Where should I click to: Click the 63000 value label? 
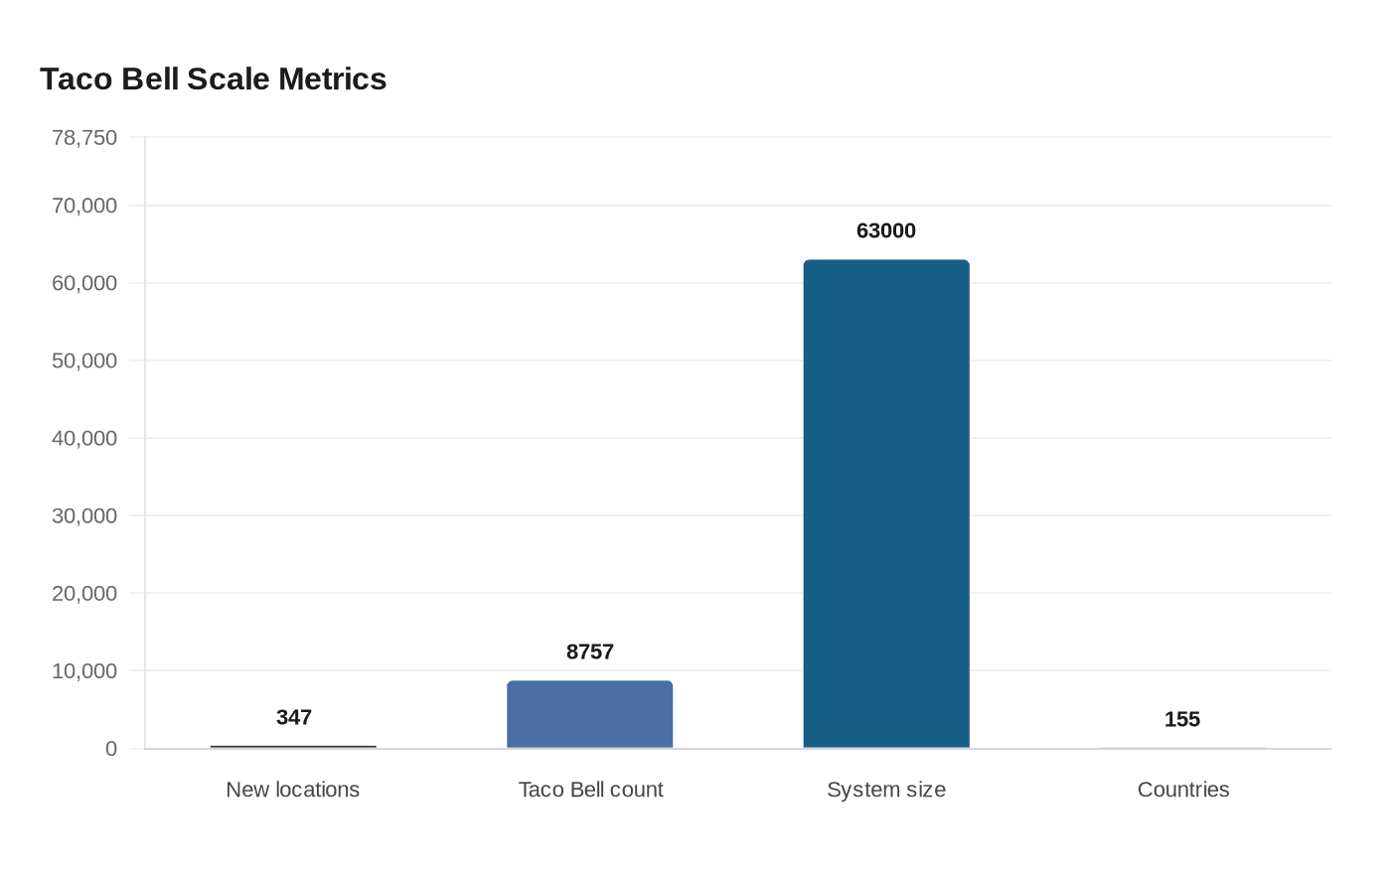point(886,230)
